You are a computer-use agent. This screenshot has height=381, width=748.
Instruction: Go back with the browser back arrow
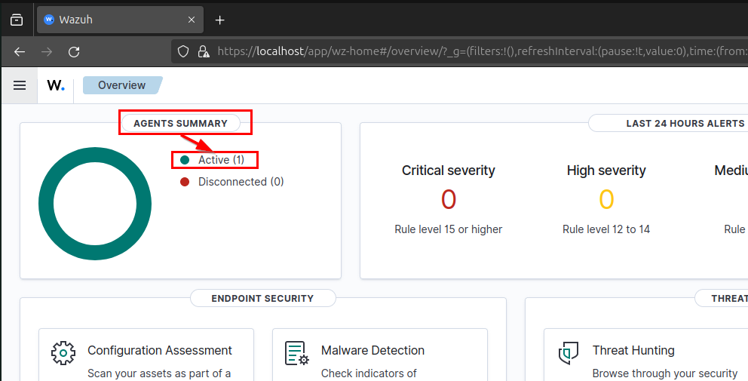pyautogui.click(x=20, y=51)
